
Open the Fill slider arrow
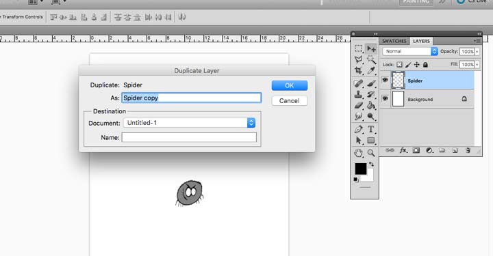(x=477, y=65)
